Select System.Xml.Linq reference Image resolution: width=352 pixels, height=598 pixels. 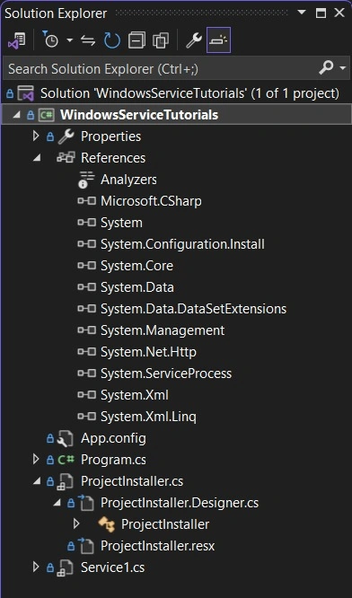(148, 417)
